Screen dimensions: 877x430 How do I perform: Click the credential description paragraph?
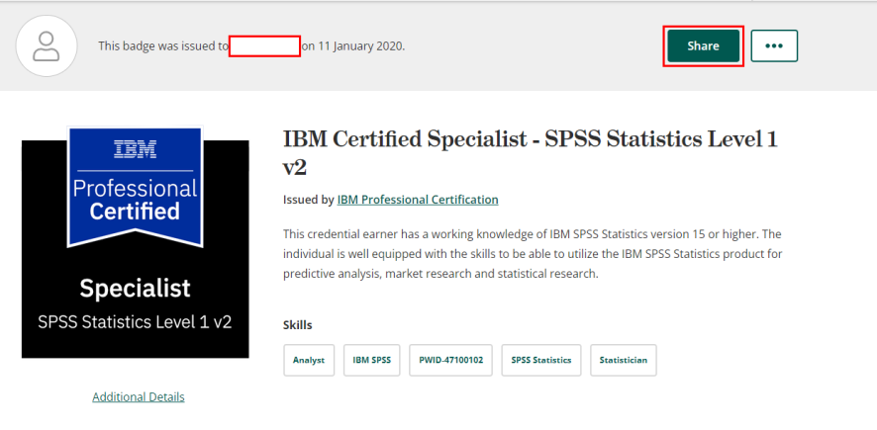[x=533, y=253]
